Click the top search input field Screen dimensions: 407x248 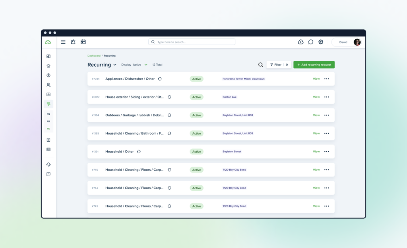(x=192, y=42)
